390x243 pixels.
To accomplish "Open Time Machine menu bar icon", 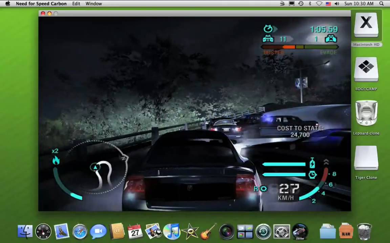I will coord(301,3).
